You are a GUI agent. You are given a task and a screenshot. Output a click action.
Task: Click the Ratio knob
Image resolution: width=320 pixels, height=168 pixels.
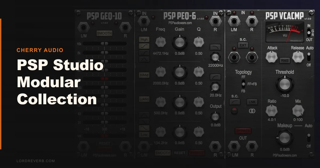272,110
